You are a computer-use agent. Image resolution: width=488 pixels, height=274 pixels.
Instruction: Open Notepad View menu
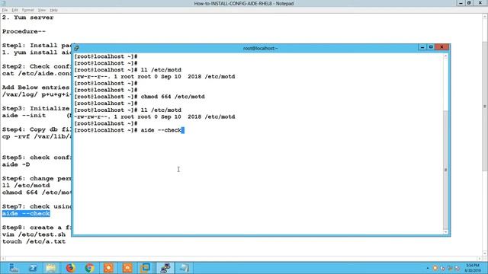point(42,10)
